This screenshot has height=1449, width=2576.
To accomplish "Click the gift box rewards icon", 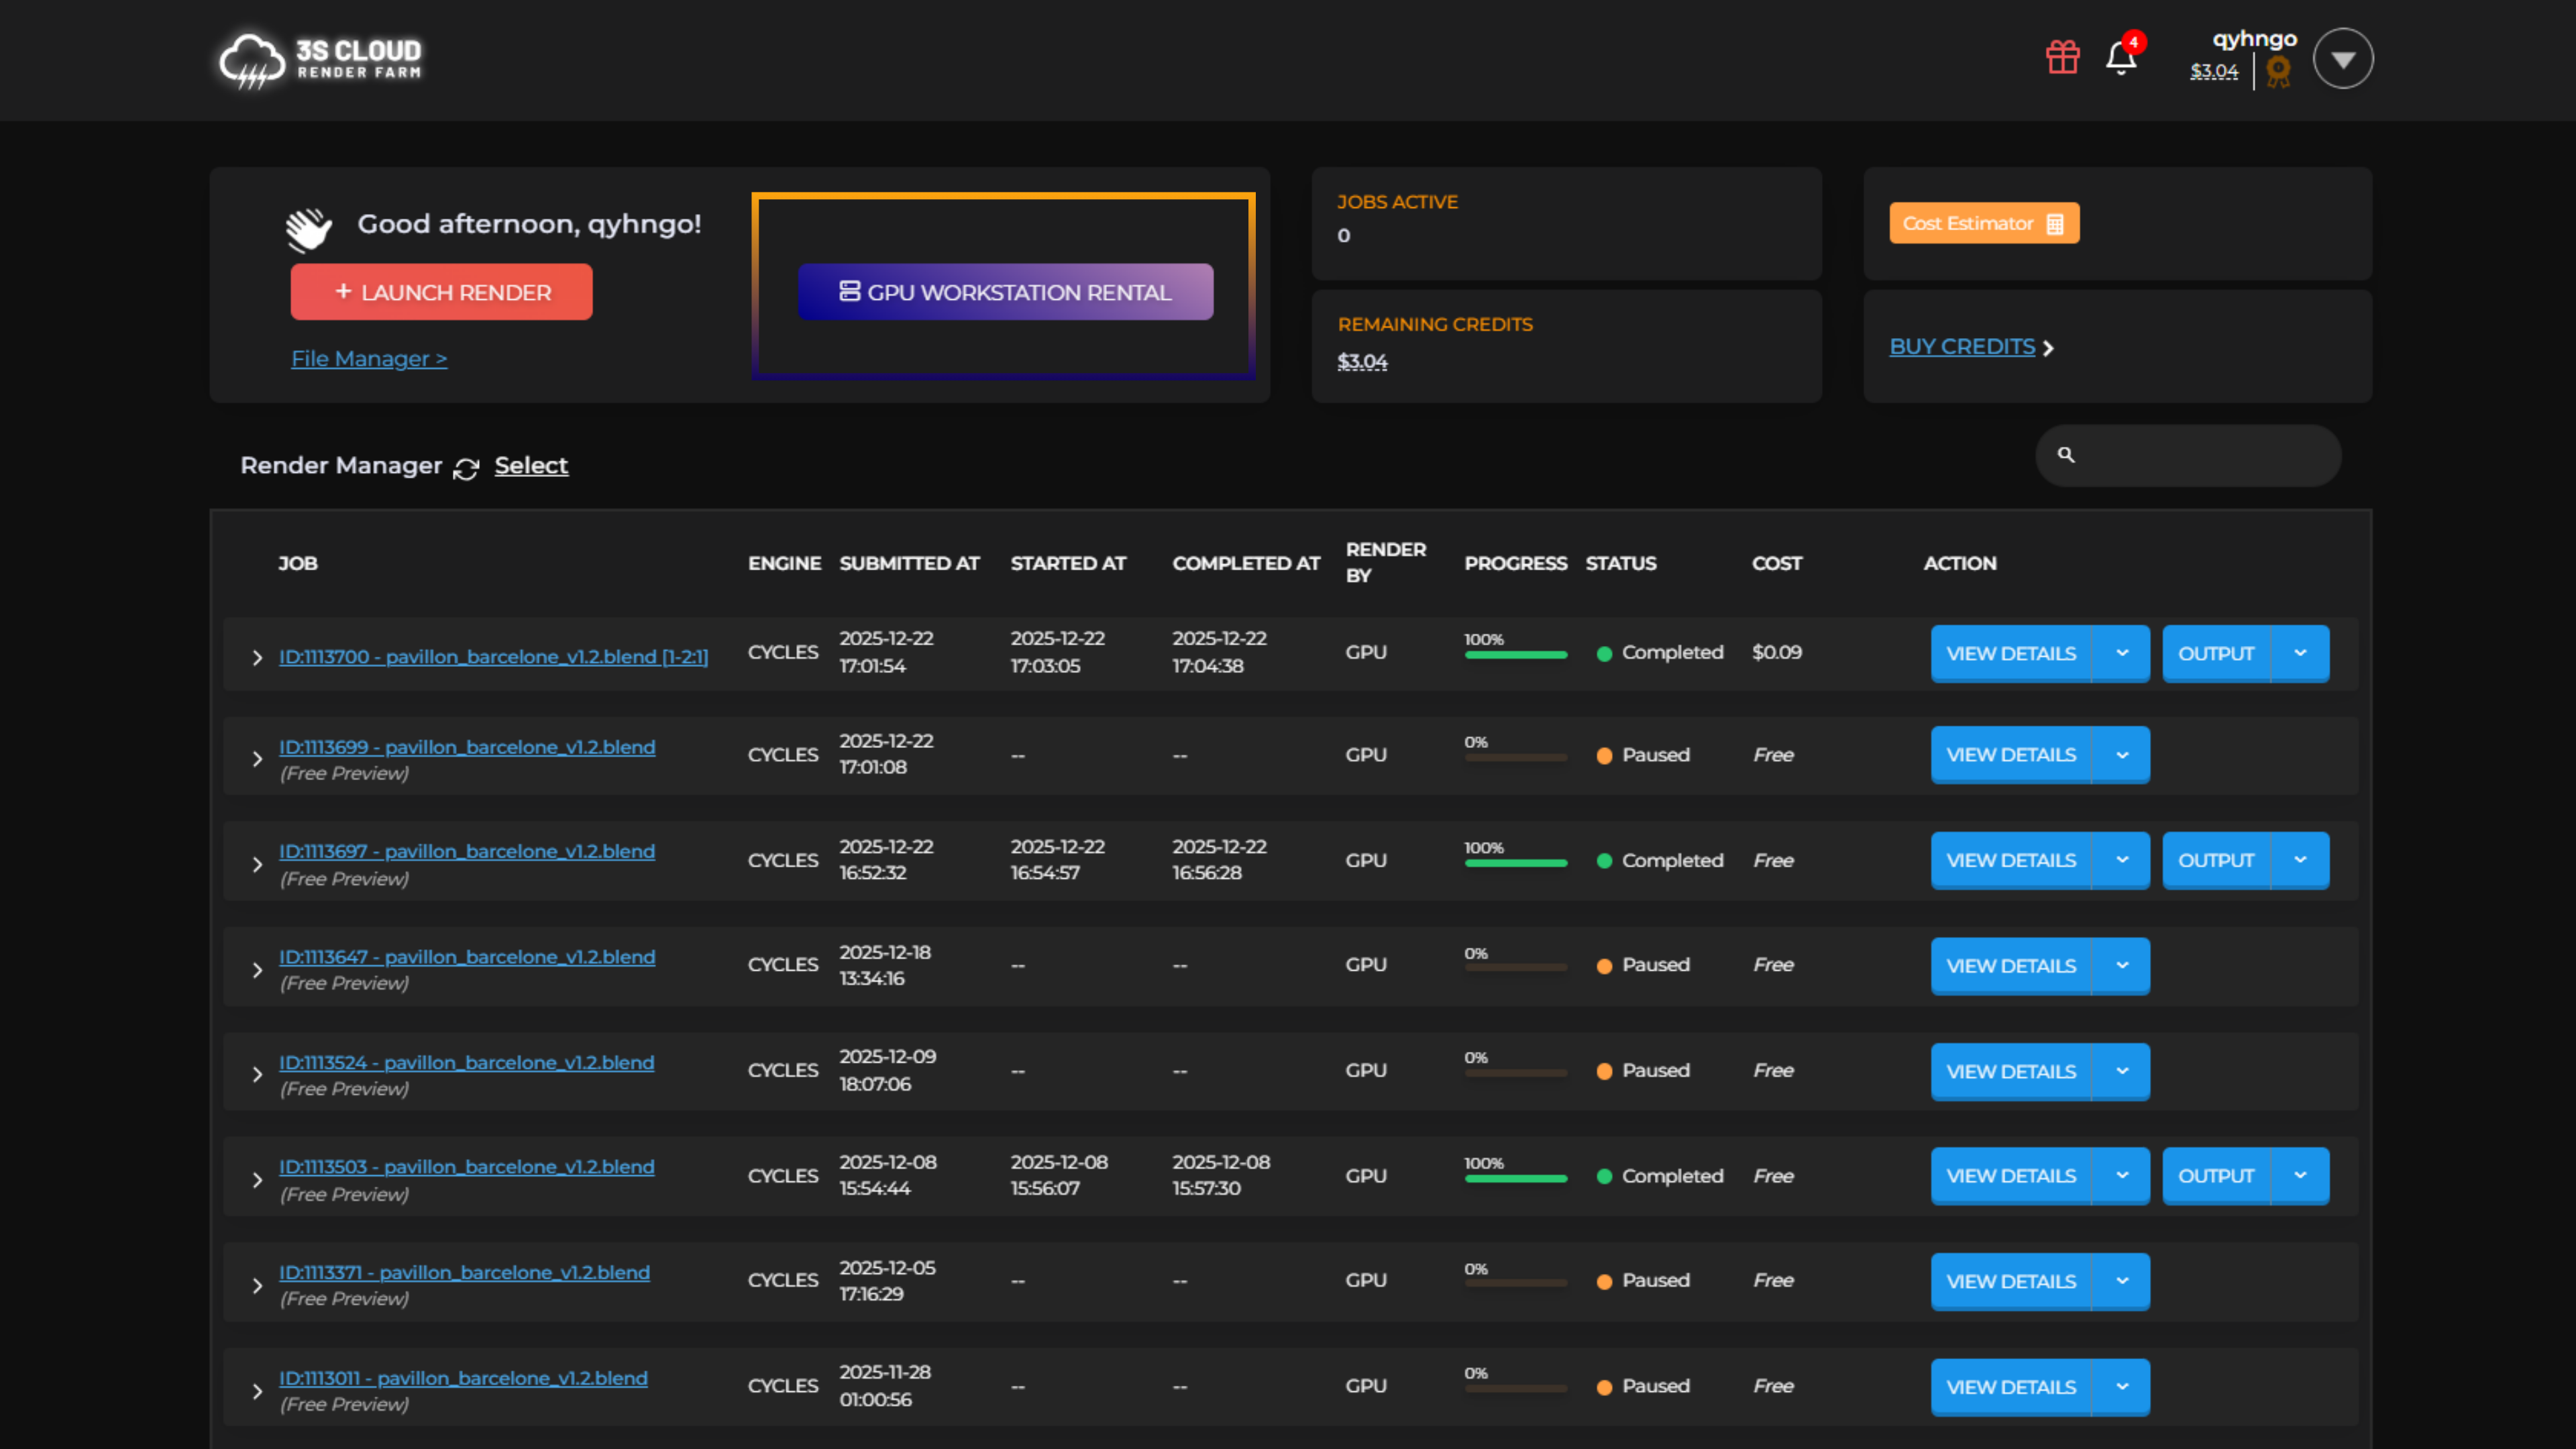I will (x=2062, y=57).
